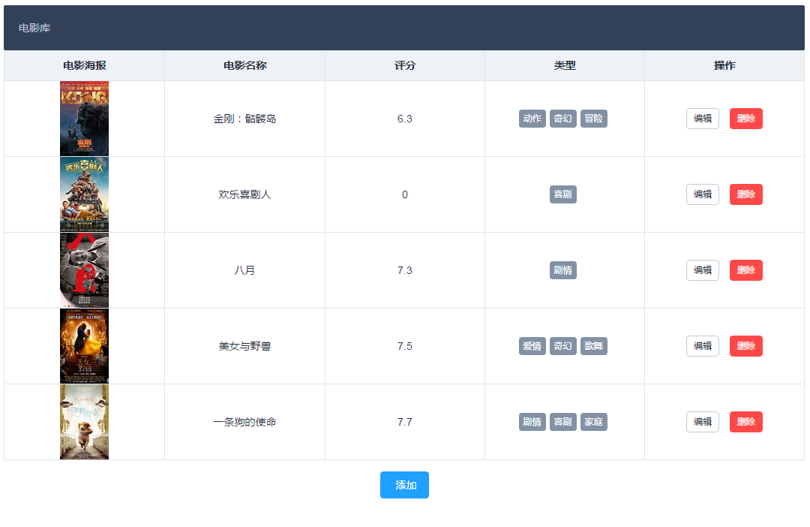
Task: Delete the movie 欢乐喜剧人
Action: click(745, 194)
